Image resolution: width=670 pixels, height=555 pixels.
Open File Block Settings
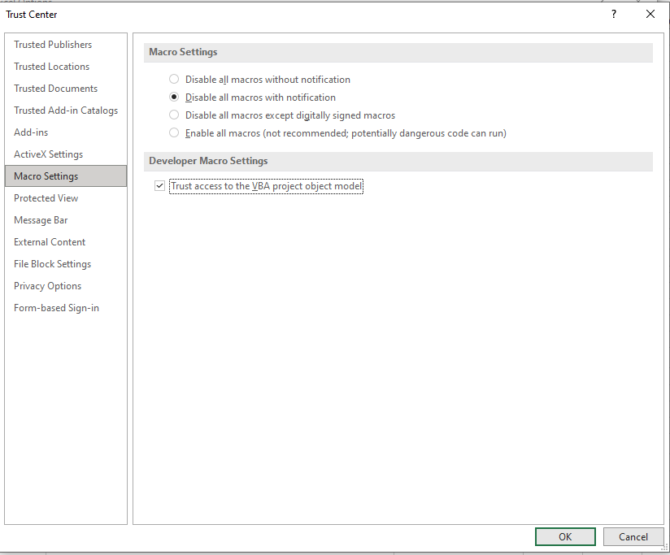pos(52,264)
